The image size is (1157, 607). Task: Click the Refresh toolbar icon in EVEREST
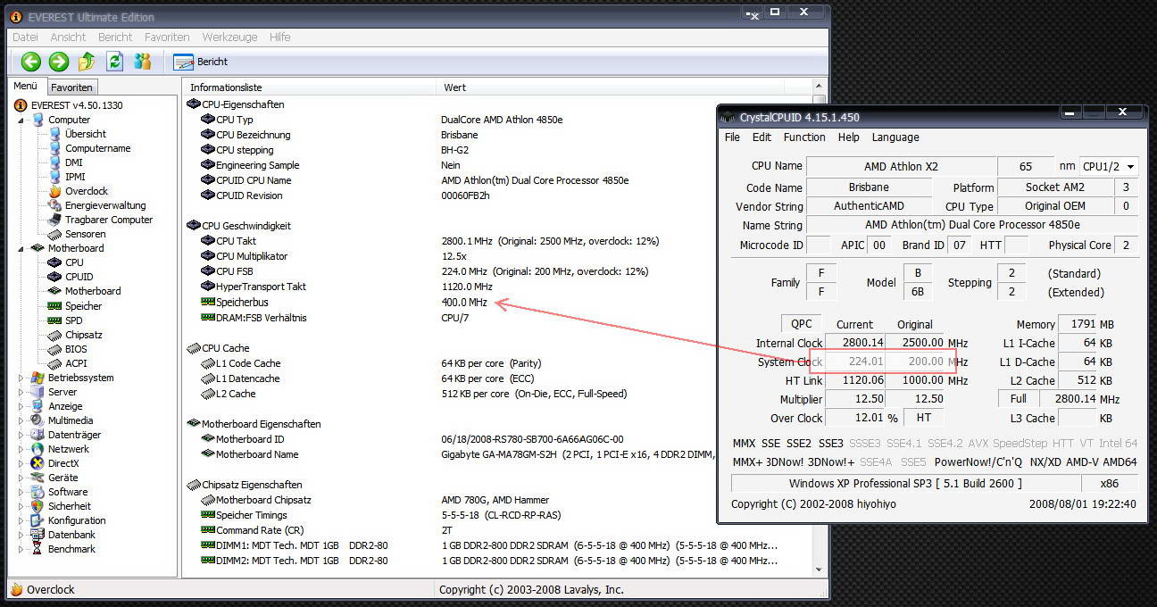click(x=114, y=62)
